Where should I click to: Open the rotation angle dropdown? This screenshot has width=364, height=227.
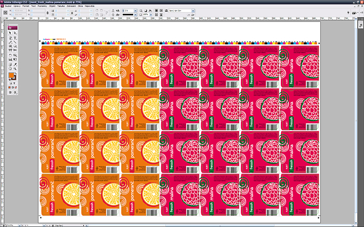pos(91,11)
